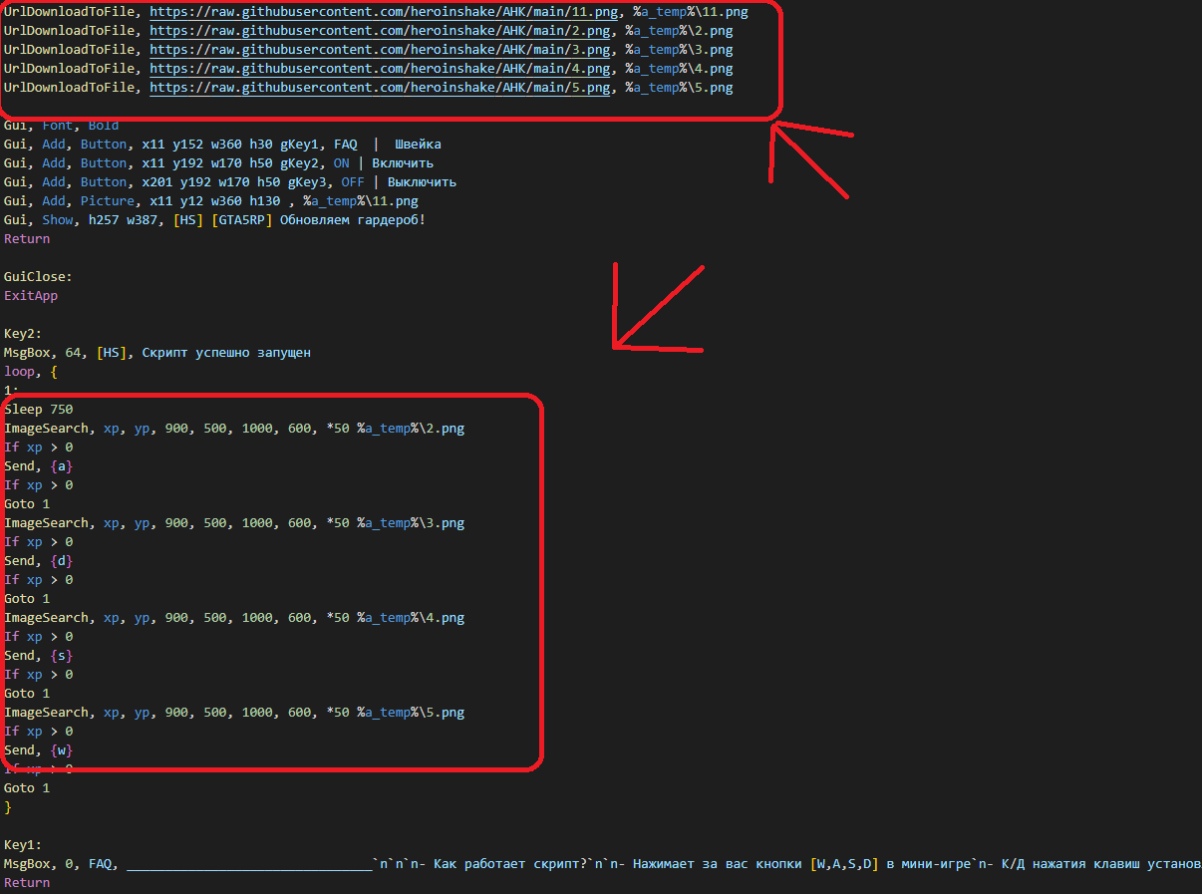Follow the 5.png raw GitHub link
1202x894 pixels.
pos(380,88)
